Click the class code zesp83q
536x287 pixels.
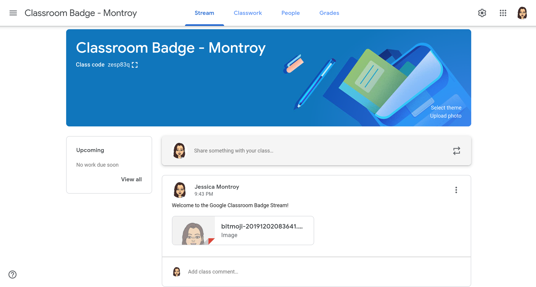coord(119,65)
